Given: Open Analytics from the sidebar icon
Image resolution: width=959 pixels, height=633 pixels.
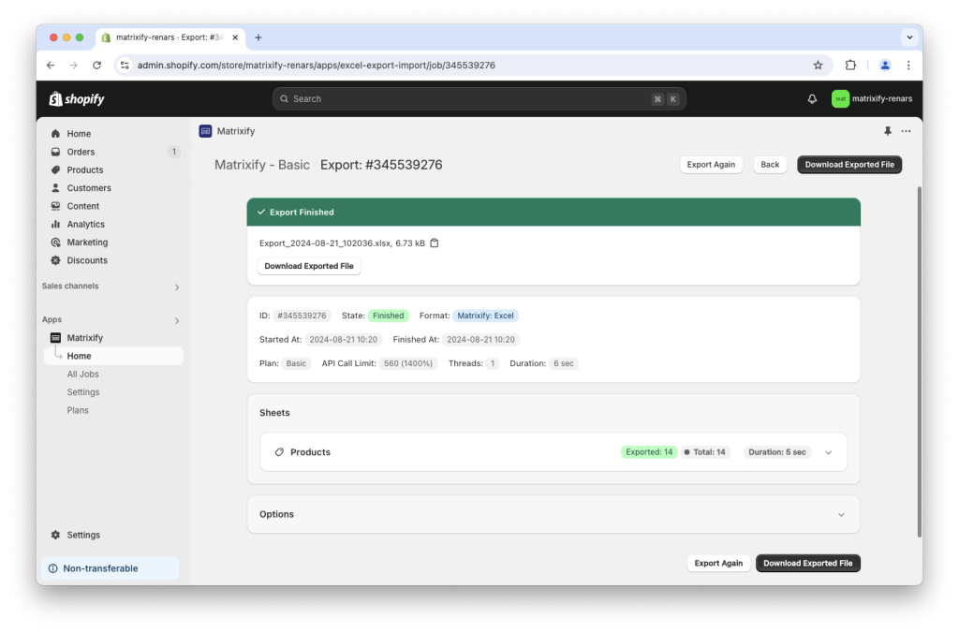Looking at the screenshot, I should point(56,224).
